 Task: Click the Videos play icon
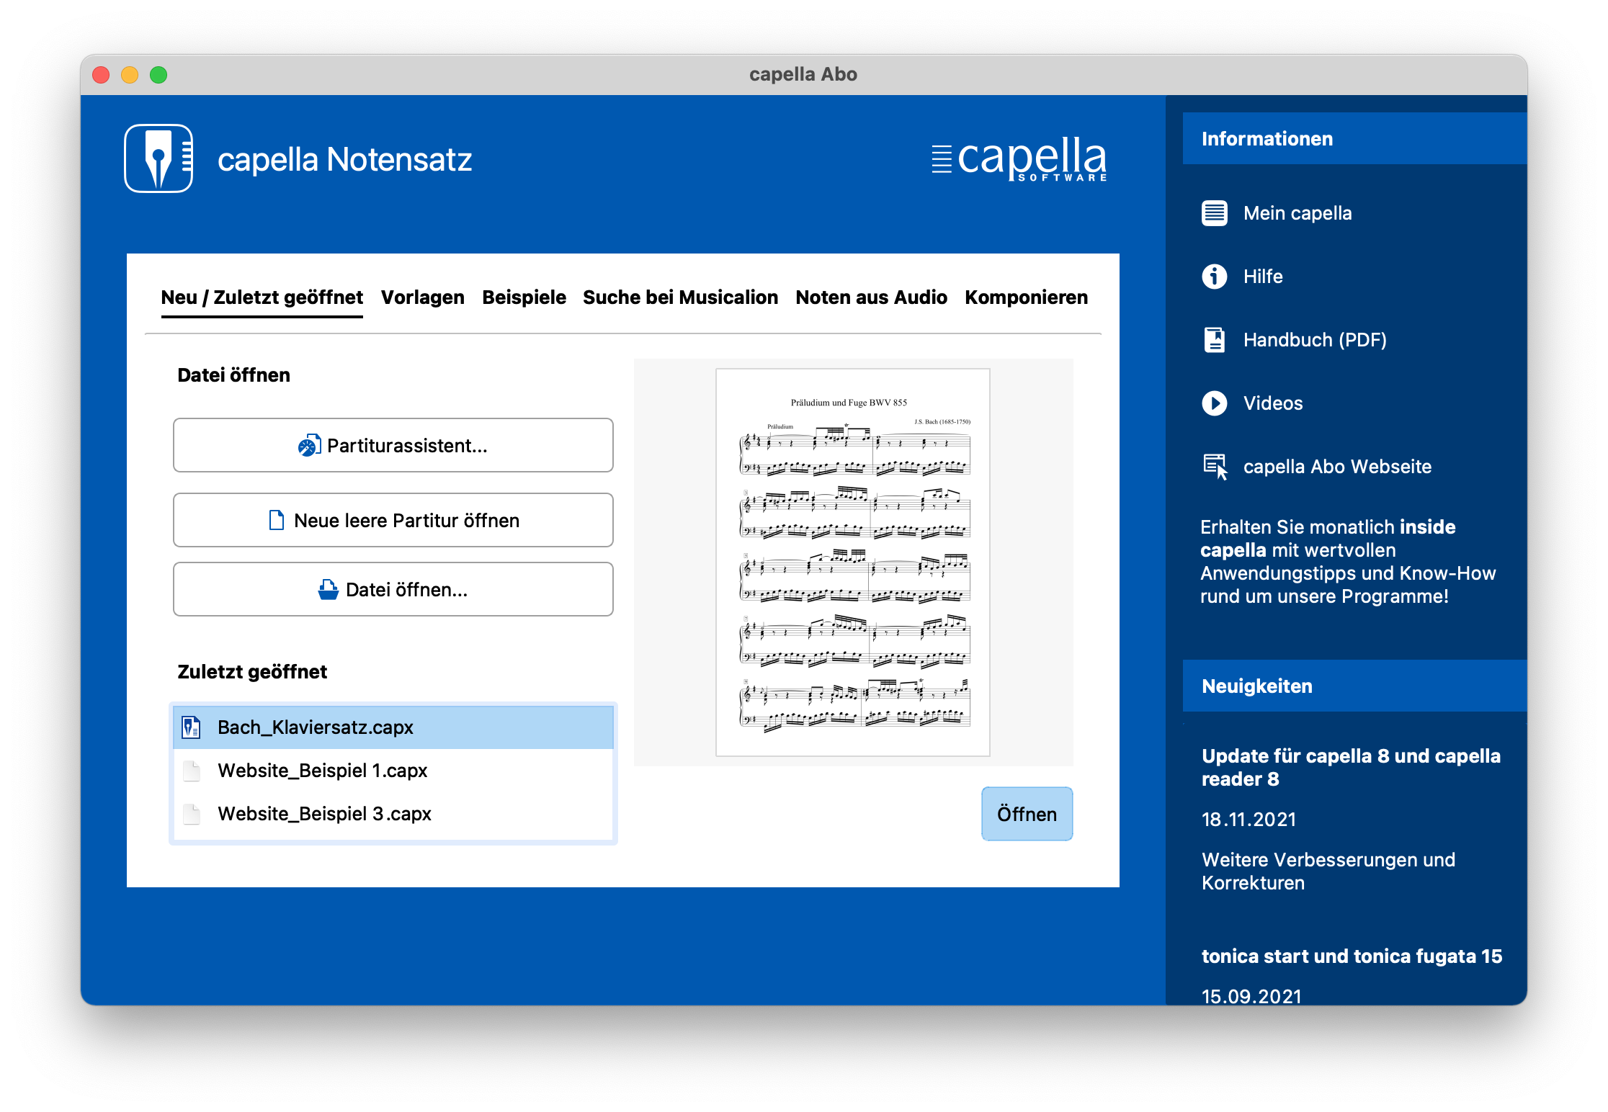(x=1215, y=403)
